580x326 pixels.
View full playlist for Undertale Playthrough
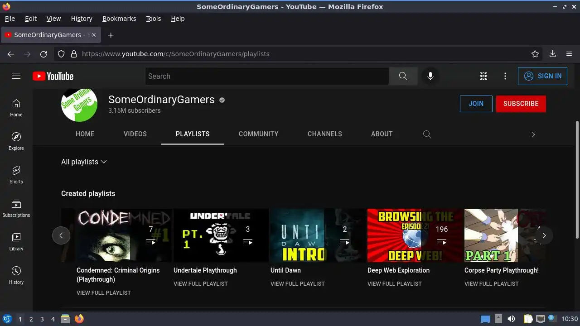[x=201, y=283]
